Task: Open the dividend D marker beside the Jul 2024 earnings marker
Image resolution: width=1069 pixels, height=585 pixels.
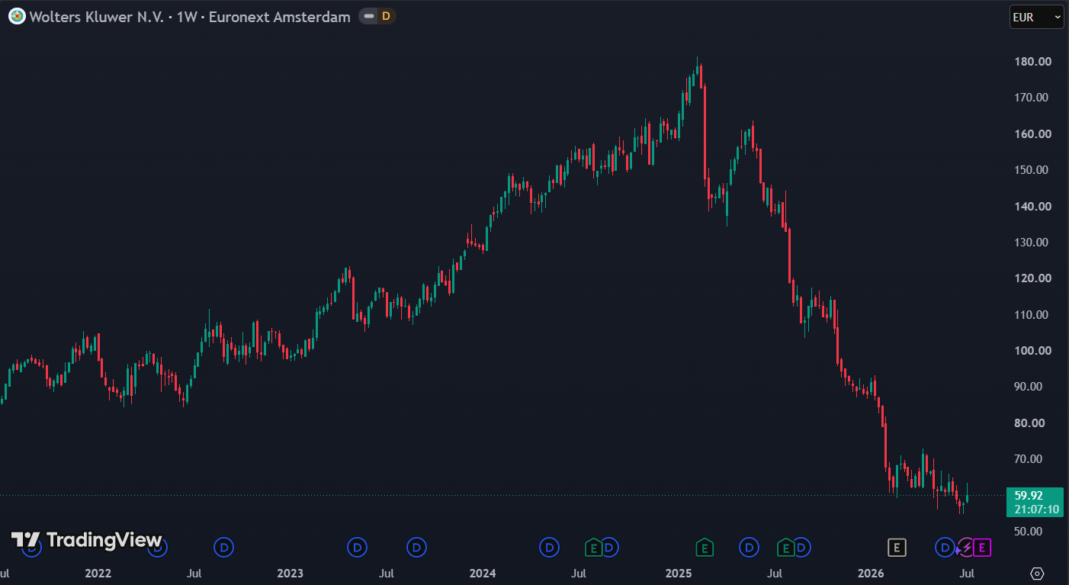Action: [x=609, y=547]
